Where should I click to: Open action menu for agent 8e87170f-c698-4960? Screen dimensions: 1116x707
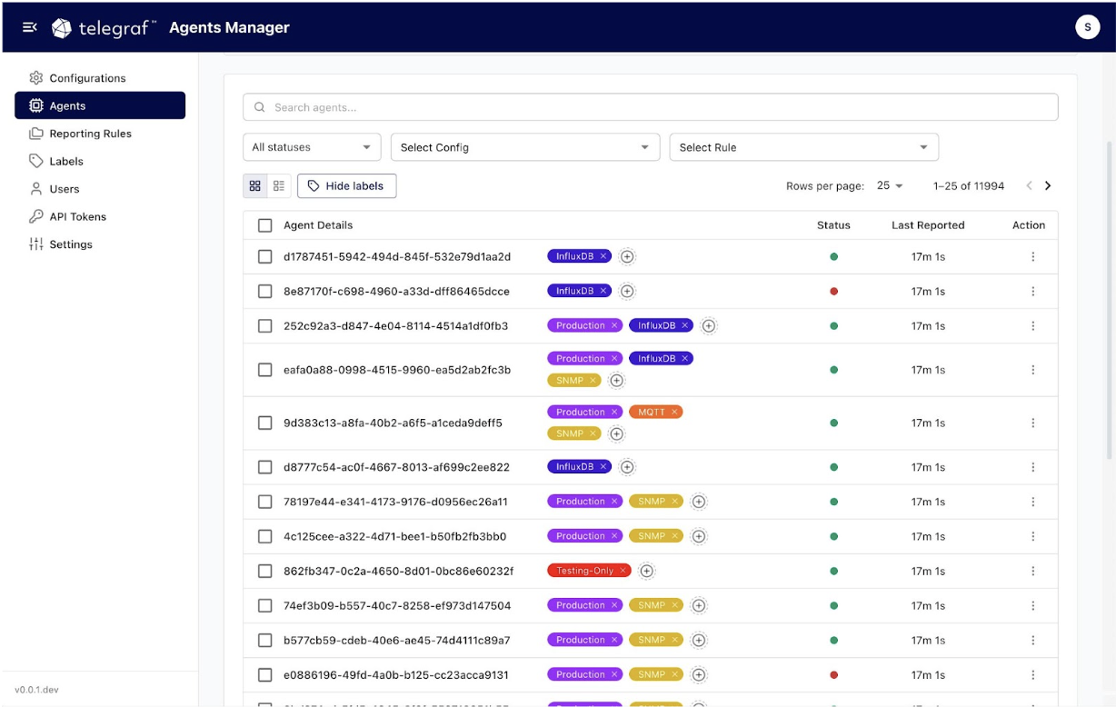(1033, 292)
